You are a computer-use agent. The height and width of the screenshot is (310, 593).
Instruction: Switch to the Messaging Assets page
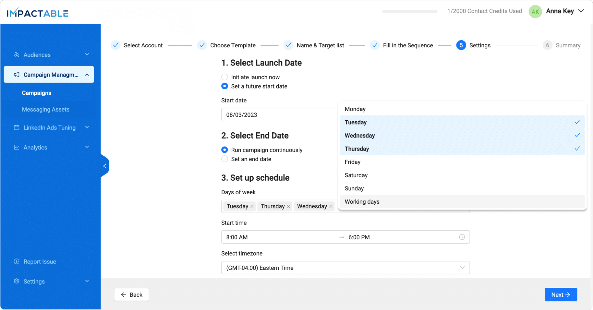point(45,109)
